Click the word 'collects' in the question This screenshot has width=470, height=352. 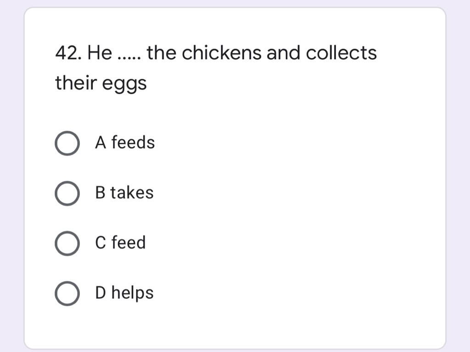(x=341, y=52)
